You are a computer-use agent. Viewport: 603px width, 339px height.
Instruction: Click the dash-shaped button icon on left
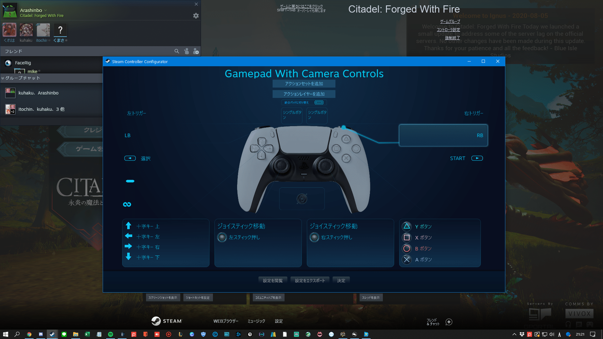[130, 181]
